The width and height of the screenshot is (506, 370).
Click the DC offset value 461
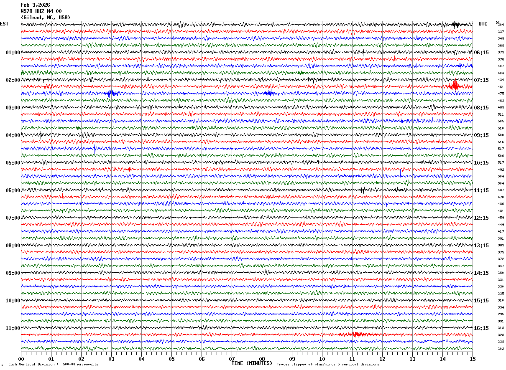click(x=501, y=87)
